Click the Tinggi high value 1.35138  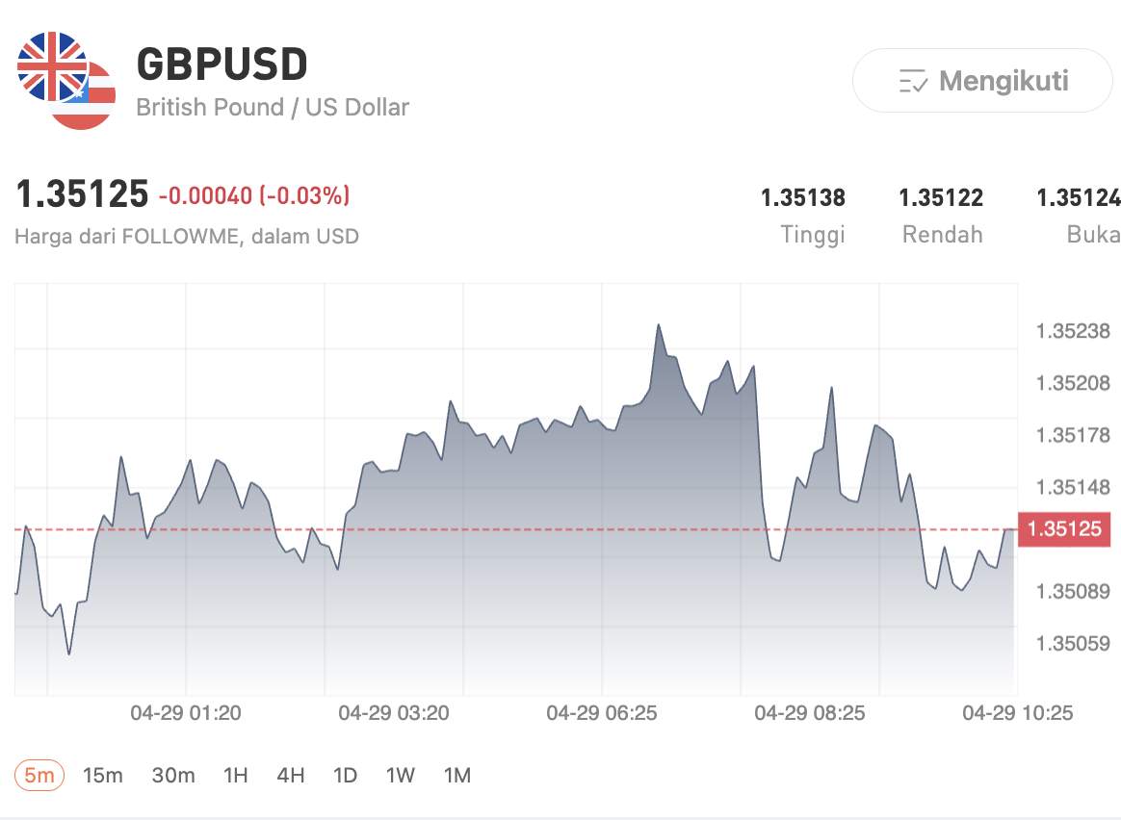pyautogui.click(x=802, y=197)
